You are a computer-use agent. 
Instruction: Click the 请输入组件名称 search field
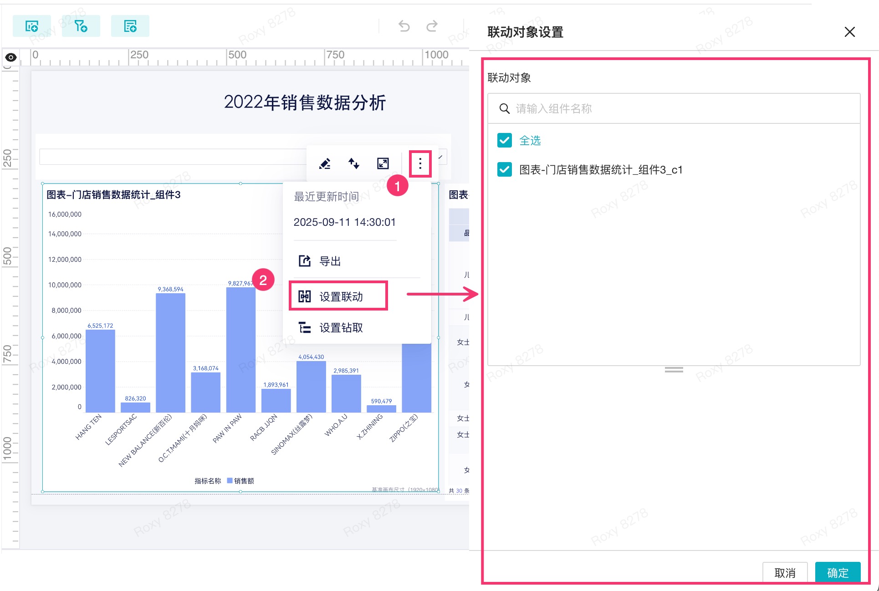click(674, 108)
